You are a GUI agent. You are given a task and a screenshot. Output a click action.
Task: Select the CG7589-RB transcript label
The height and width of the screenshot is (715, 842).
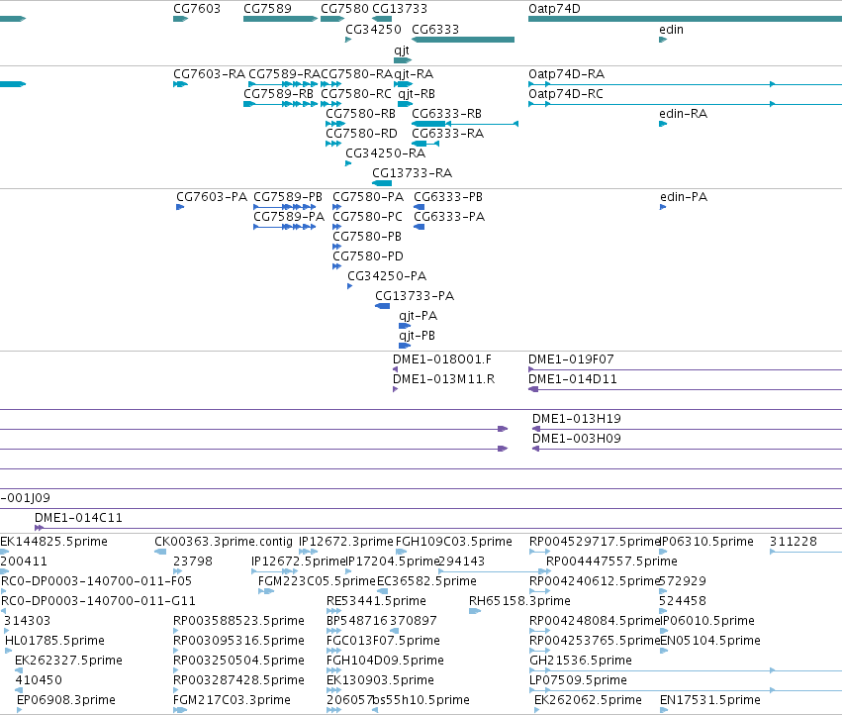278,94
